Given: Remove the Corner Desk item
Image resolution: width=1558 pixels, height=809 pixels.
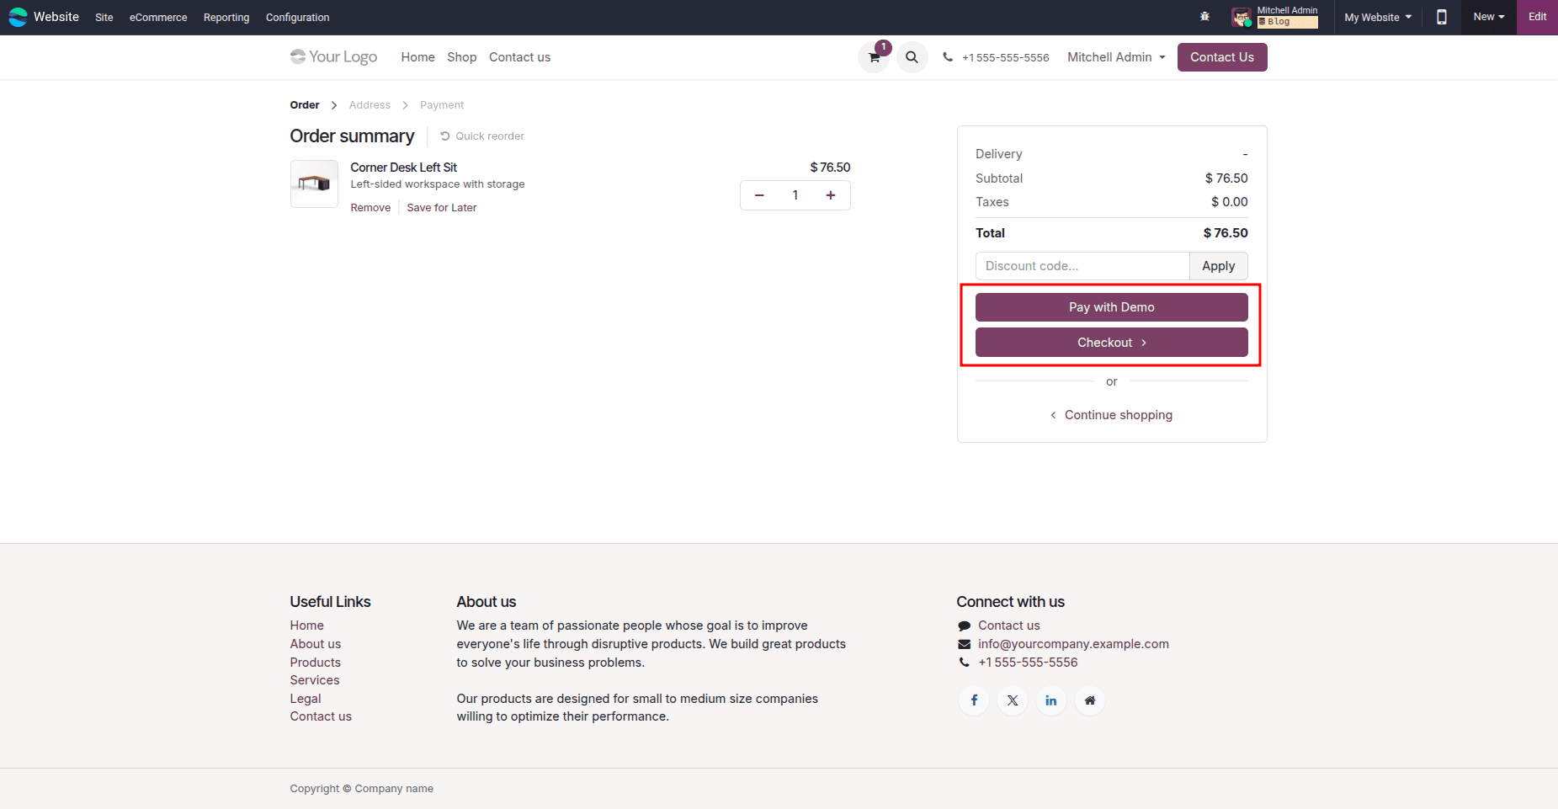Looking at the screenshot, I should pyautogui.click(x=370, y=208).
